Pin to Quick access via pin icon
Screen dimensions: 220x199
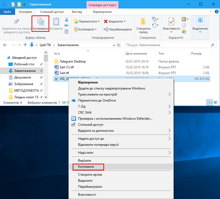point(16,21)
